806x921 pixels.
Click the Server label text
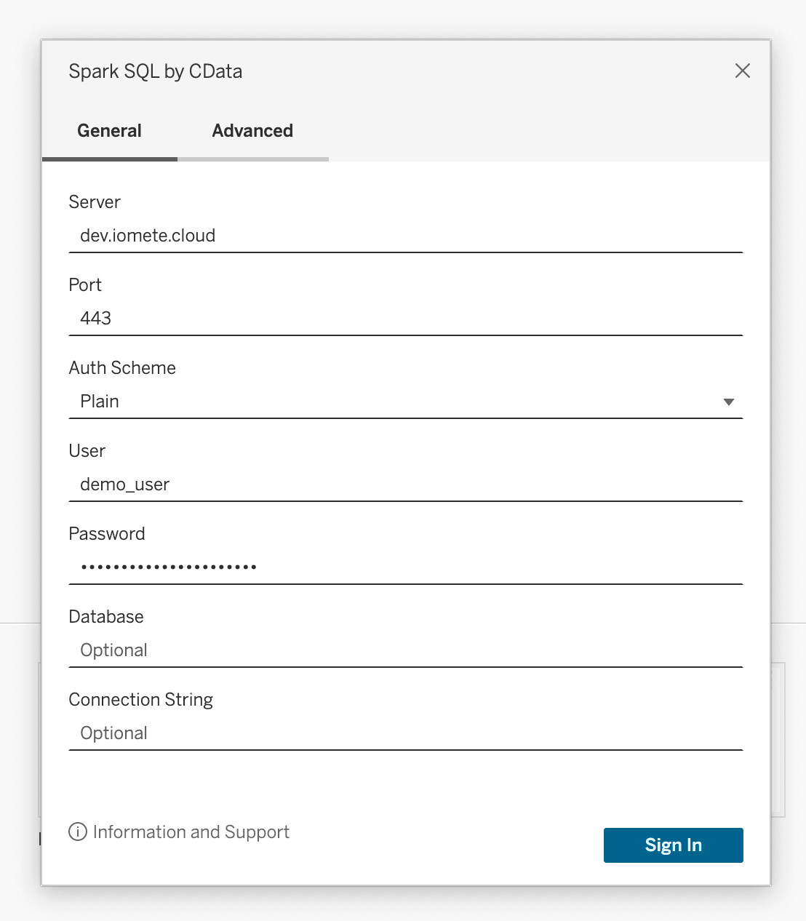tap(95, 202)
